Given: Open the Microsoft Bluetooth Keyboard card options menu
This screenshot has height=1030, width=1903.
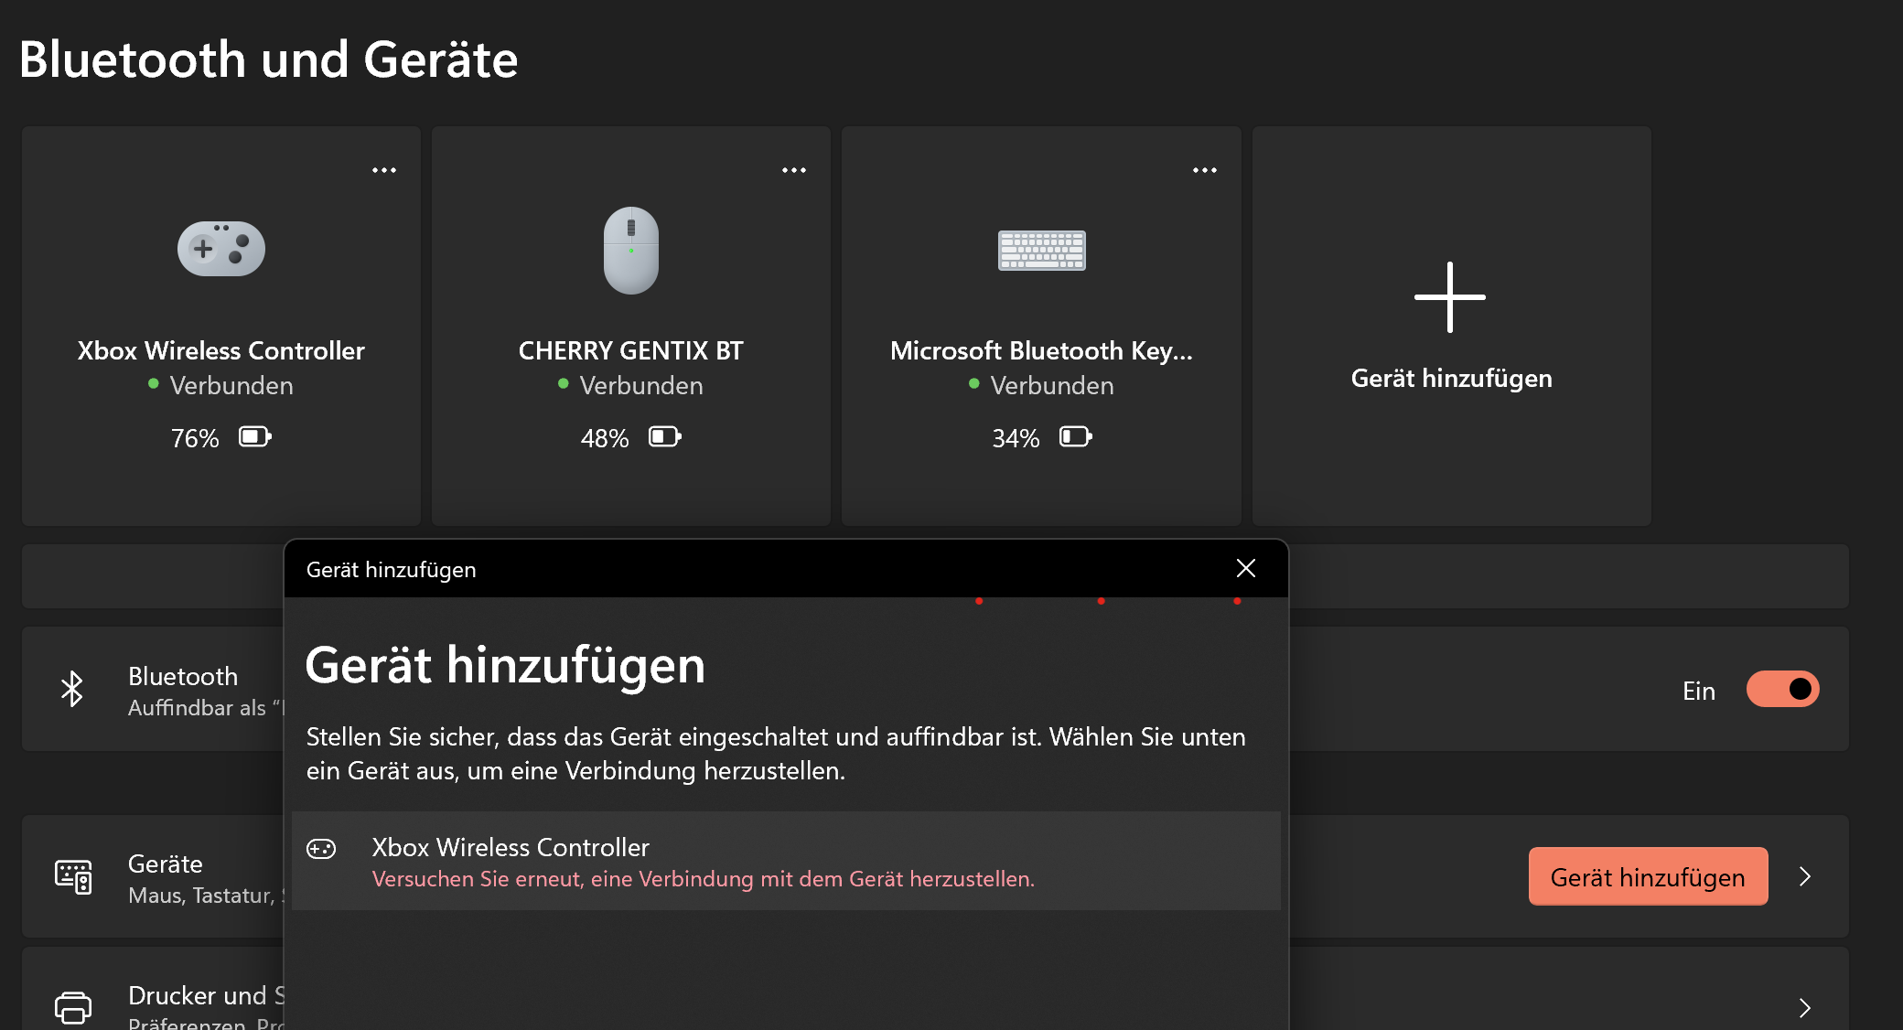Looking at the screenshot, I should click(1205, 170).
